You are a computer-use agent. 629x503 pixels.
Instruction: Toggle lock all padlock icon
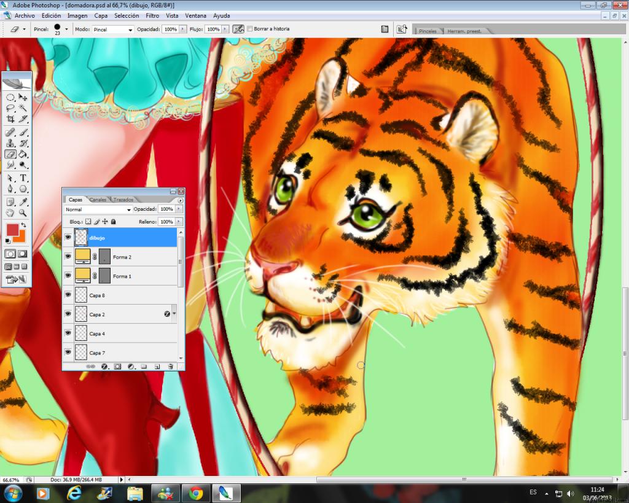coord(114,222)
